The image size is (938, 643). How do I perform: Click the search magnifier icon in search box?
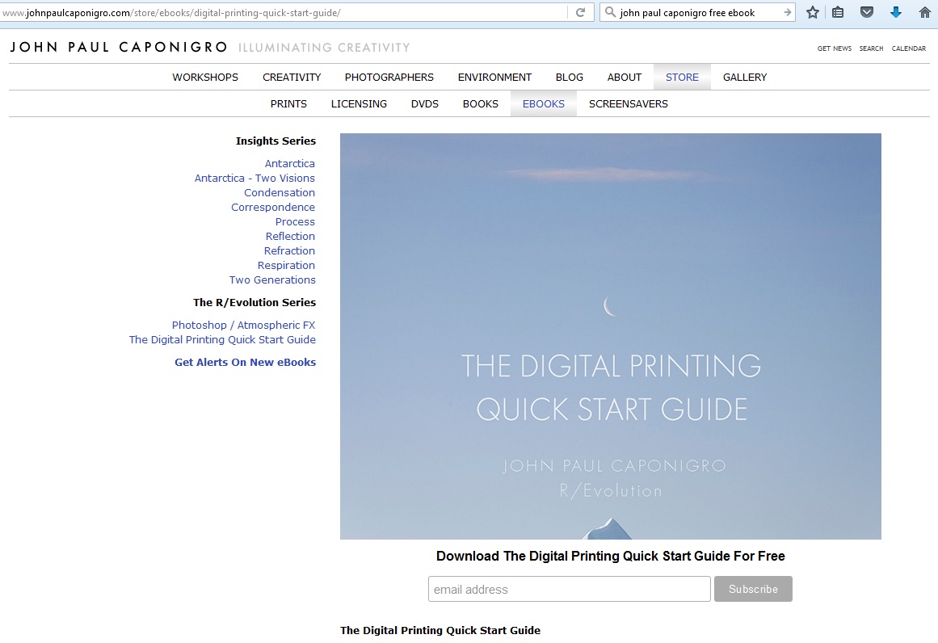tap(610, 12)
